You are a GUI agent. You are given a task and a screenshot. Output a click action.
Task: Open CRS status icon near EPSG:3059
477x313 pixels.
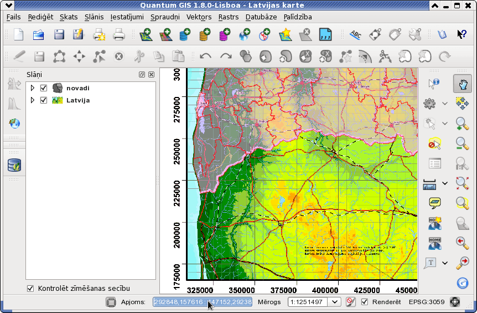coord(455,302)
